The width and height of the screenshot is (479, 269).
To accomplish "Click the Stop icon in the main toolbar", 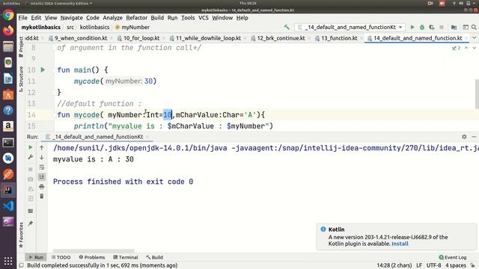I will [442, 27].
